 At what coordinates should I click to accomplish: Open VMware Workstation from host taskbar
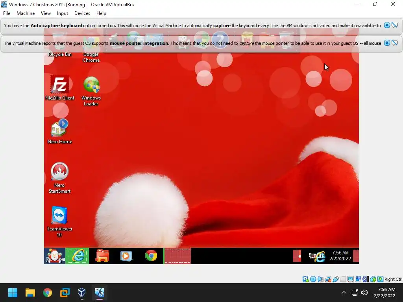click(65, 293)
